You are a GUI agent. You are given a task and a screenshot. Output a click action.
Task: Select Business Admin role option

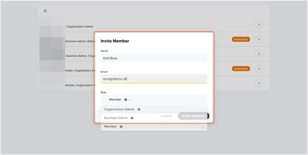pyautogui.click(x=154, y=118)
